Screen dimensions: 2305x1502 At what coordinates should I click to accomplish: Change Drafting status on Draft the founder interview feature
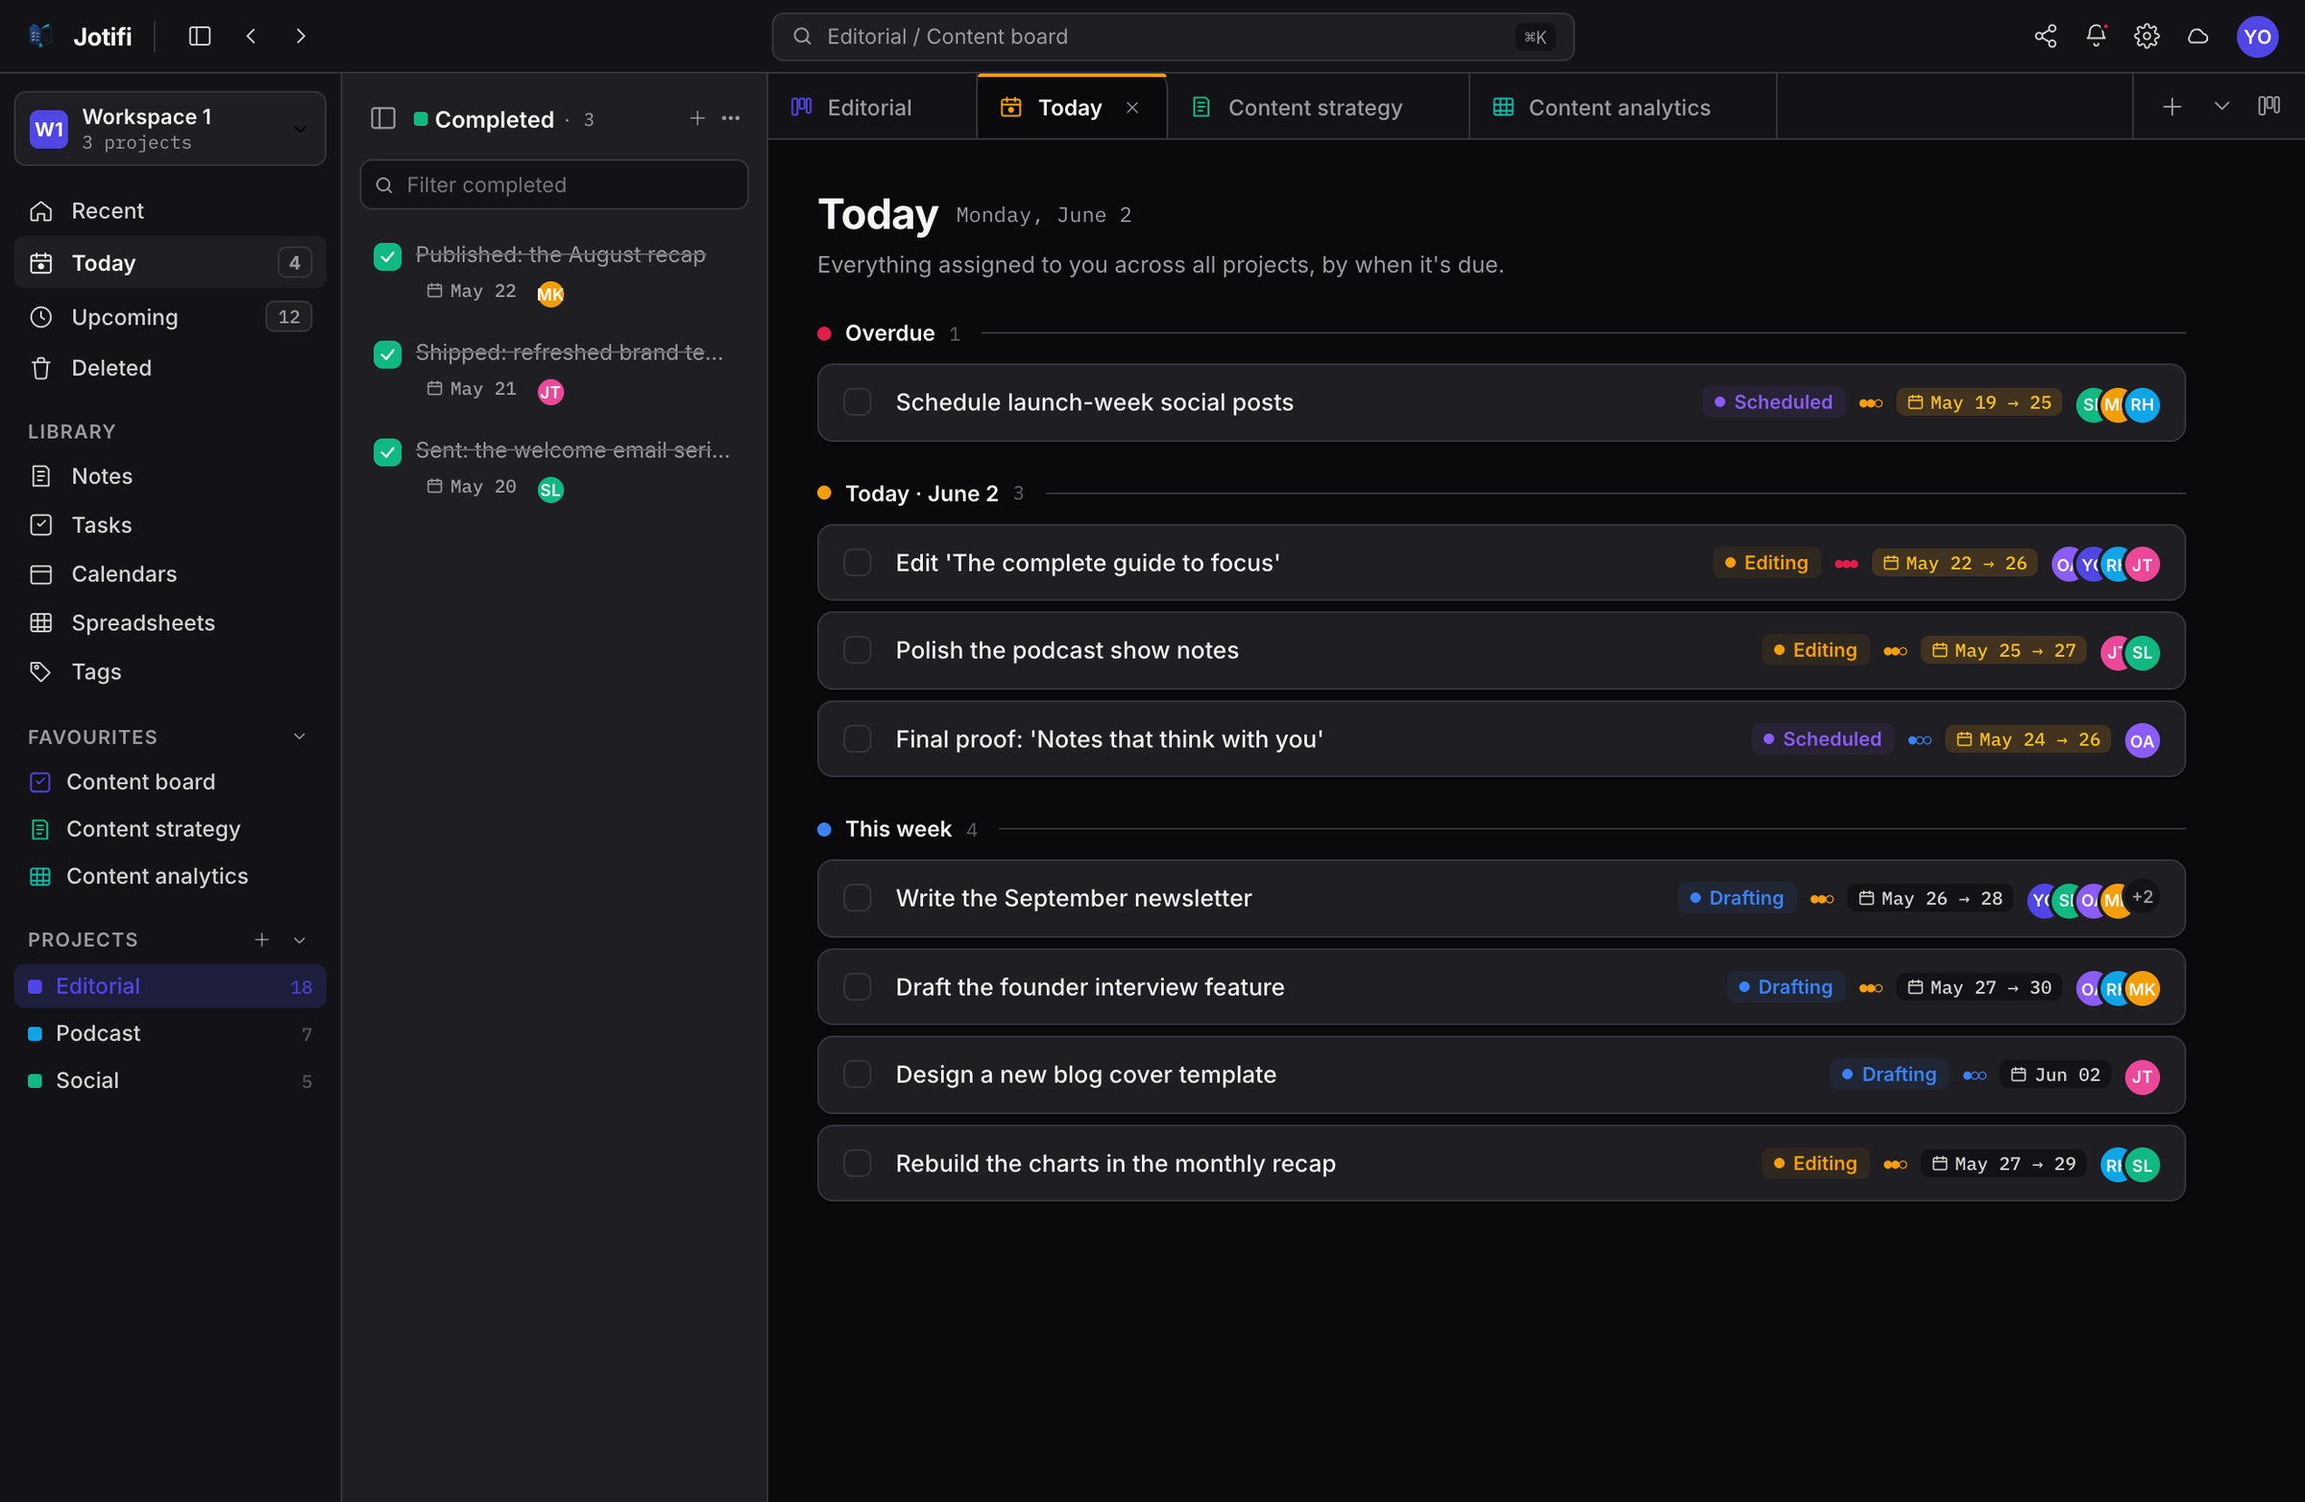pyautogui.click(x=1784, y=987)
